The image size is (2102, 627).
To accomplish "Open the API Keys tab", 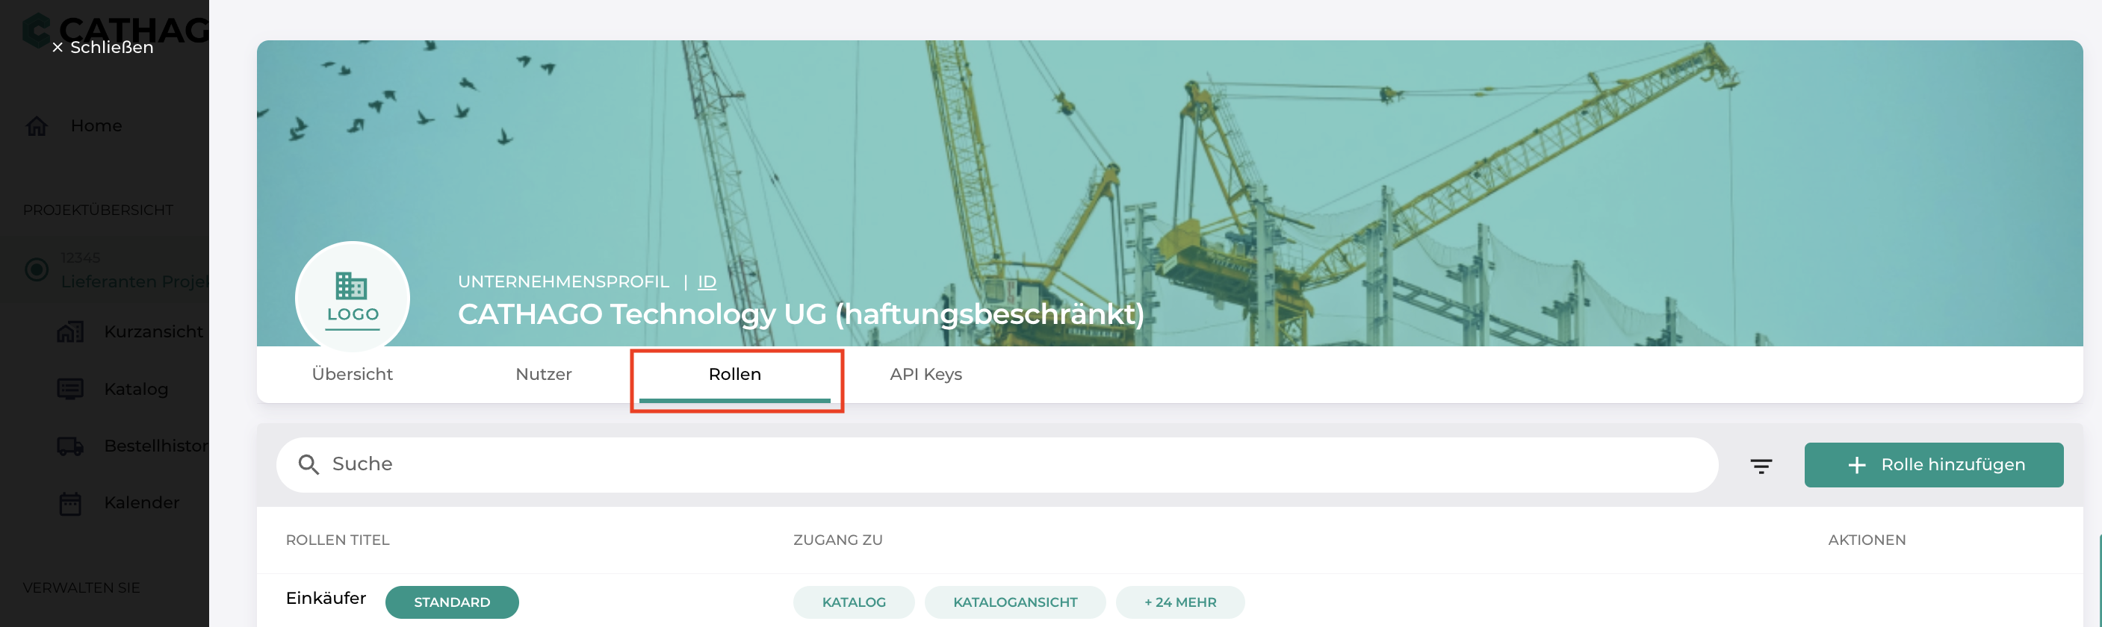I will 926,374.
